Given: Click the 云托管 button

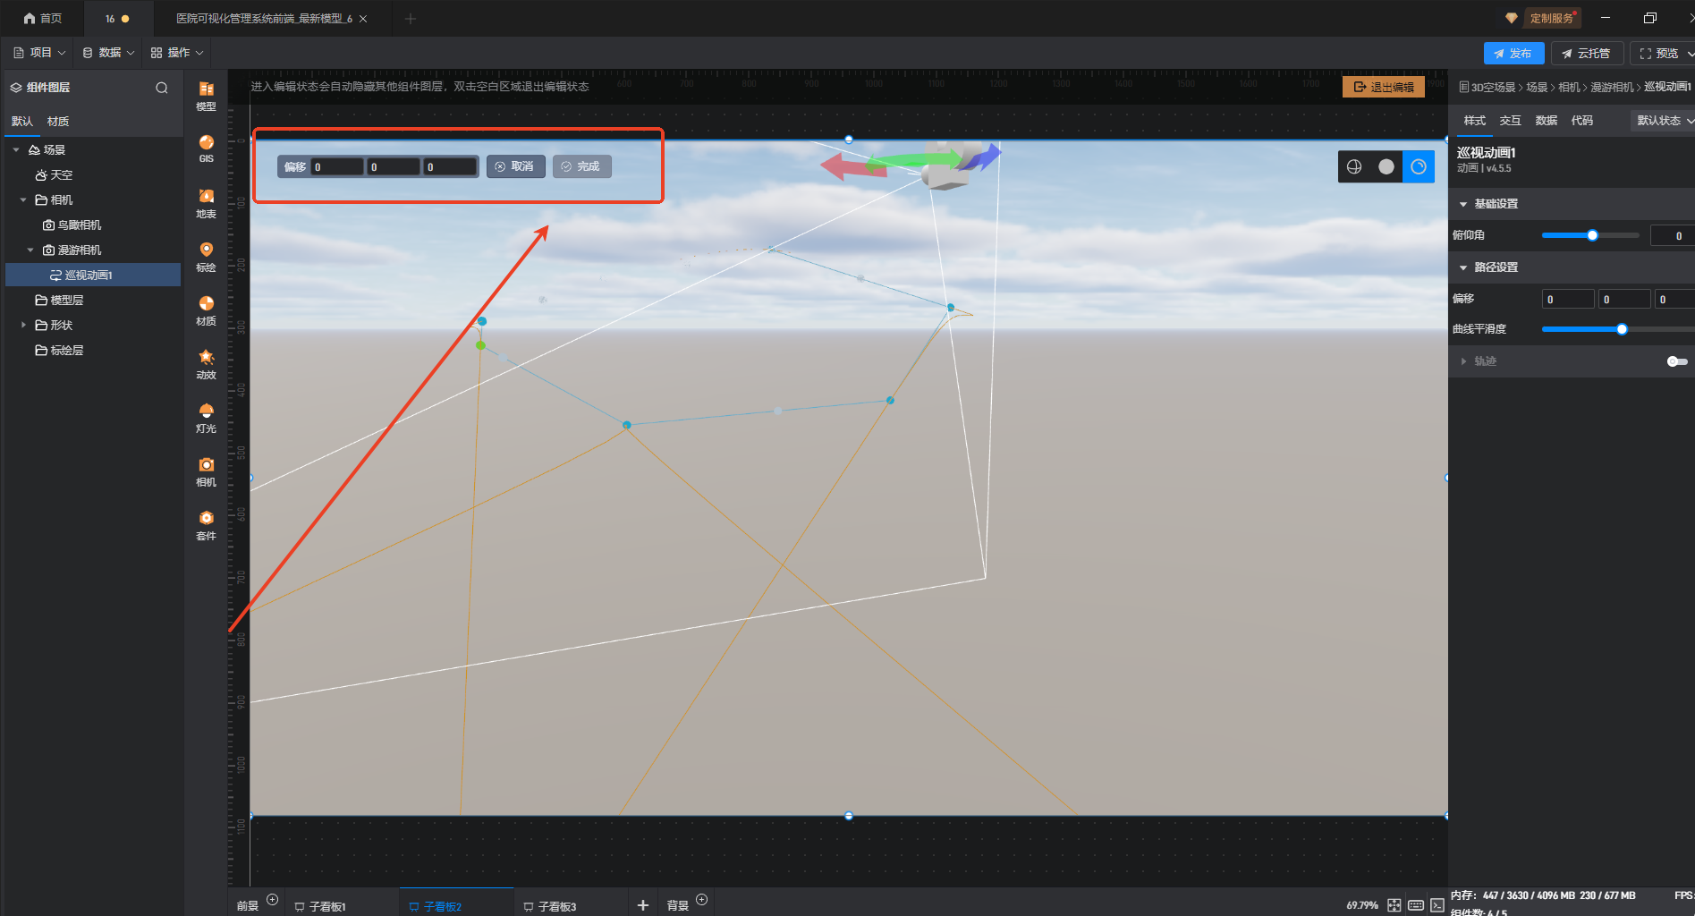Looking at the screenshot, I should click(x=1586, y=54).
